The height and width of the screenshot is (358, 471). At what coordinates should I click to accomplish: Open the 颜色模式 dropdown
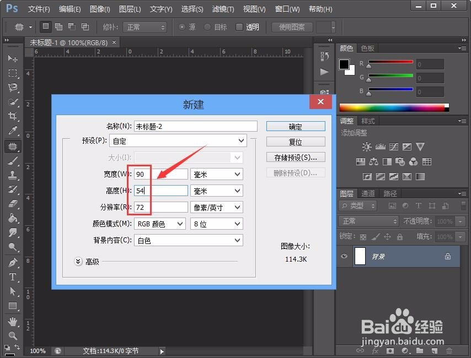(x=159, y=224)
